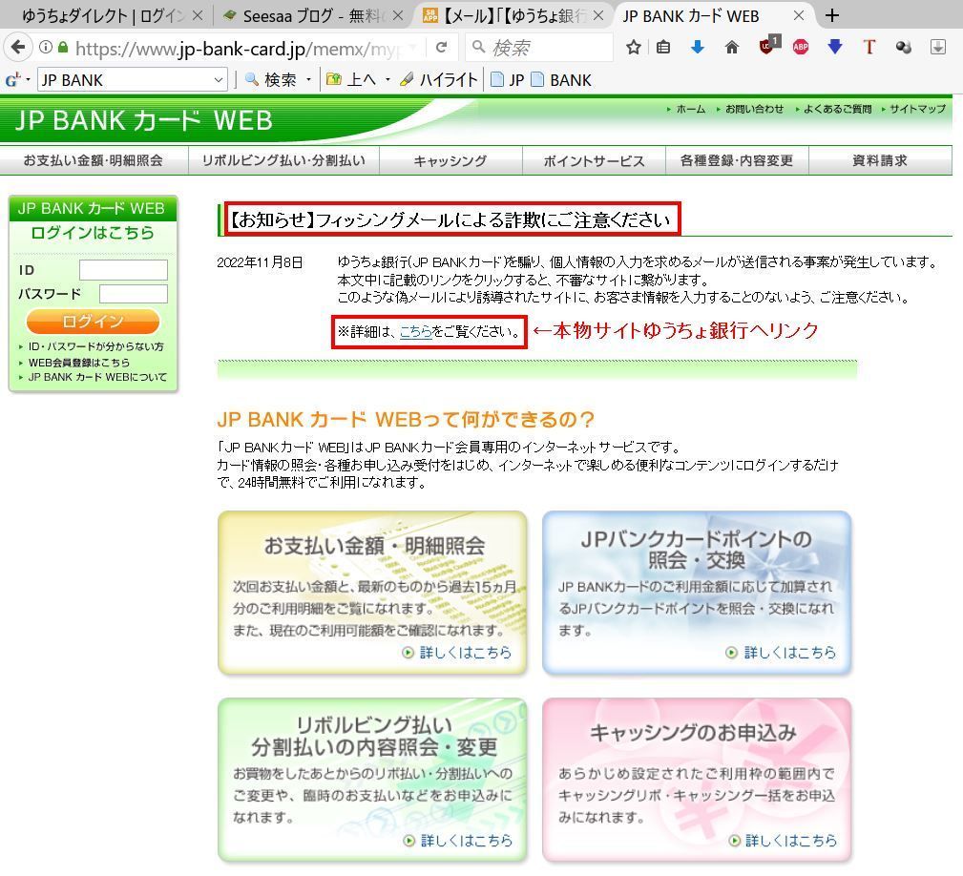
Task: Expand the 上へ button dropdown arrow
Action: pyautogui.click(x=387, y=80)
